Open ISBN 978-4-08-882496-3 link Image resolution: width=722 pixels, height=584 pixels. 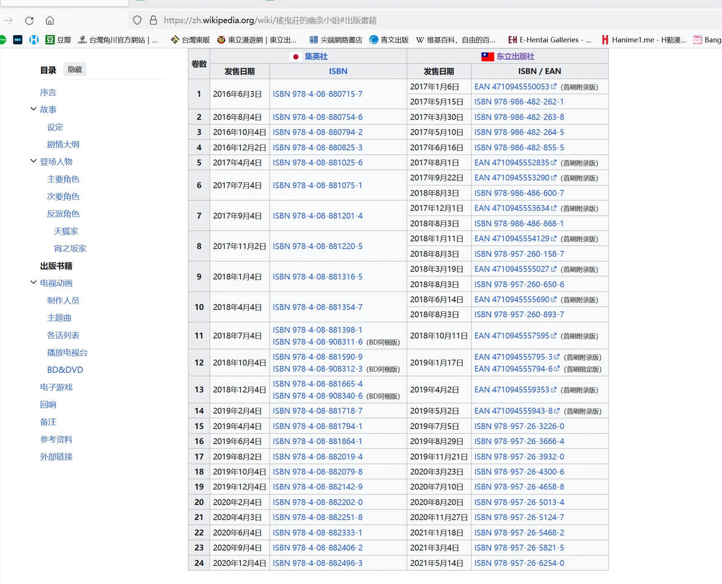click(317, 563)
